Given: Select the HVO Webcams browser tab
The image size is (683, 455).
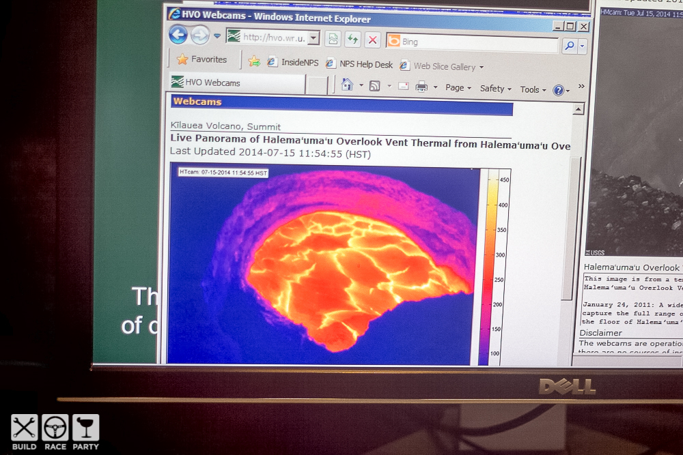Looking at the screenshot, I should click(238, 83).
